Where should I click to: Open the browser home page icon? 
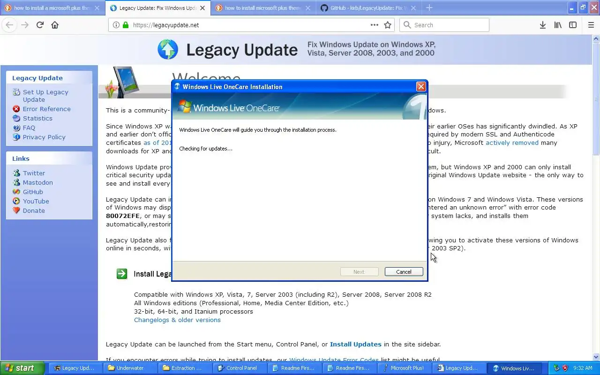pos(55,25)
